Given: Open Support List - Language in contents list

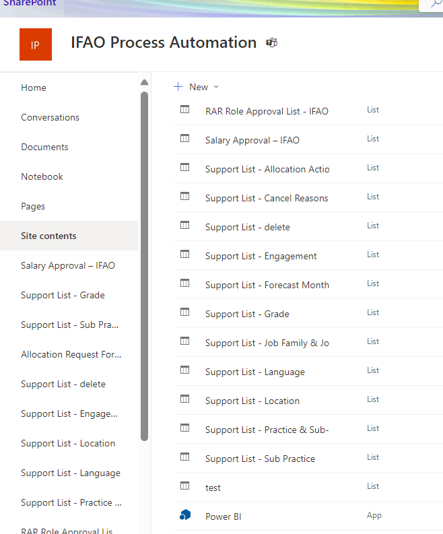Looking at the screenshot, I should point(255,372).
